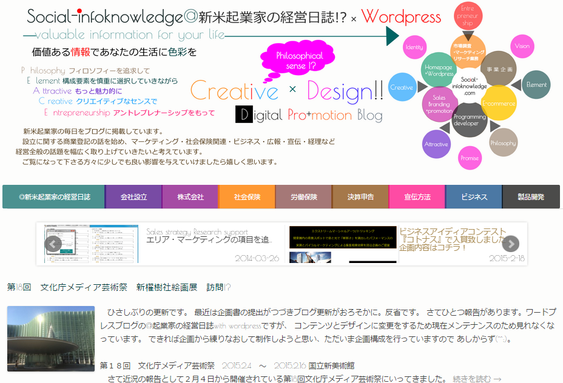The height and width of the screenshot is (383, 563).
Task: Open the 第18回 文化庁メディア芸術祭 post title
Action: [x=119, y=287]
